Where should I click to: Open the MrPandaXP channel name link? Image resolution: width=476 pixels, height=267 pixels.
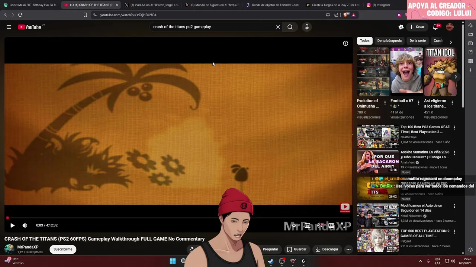point(28,247)
